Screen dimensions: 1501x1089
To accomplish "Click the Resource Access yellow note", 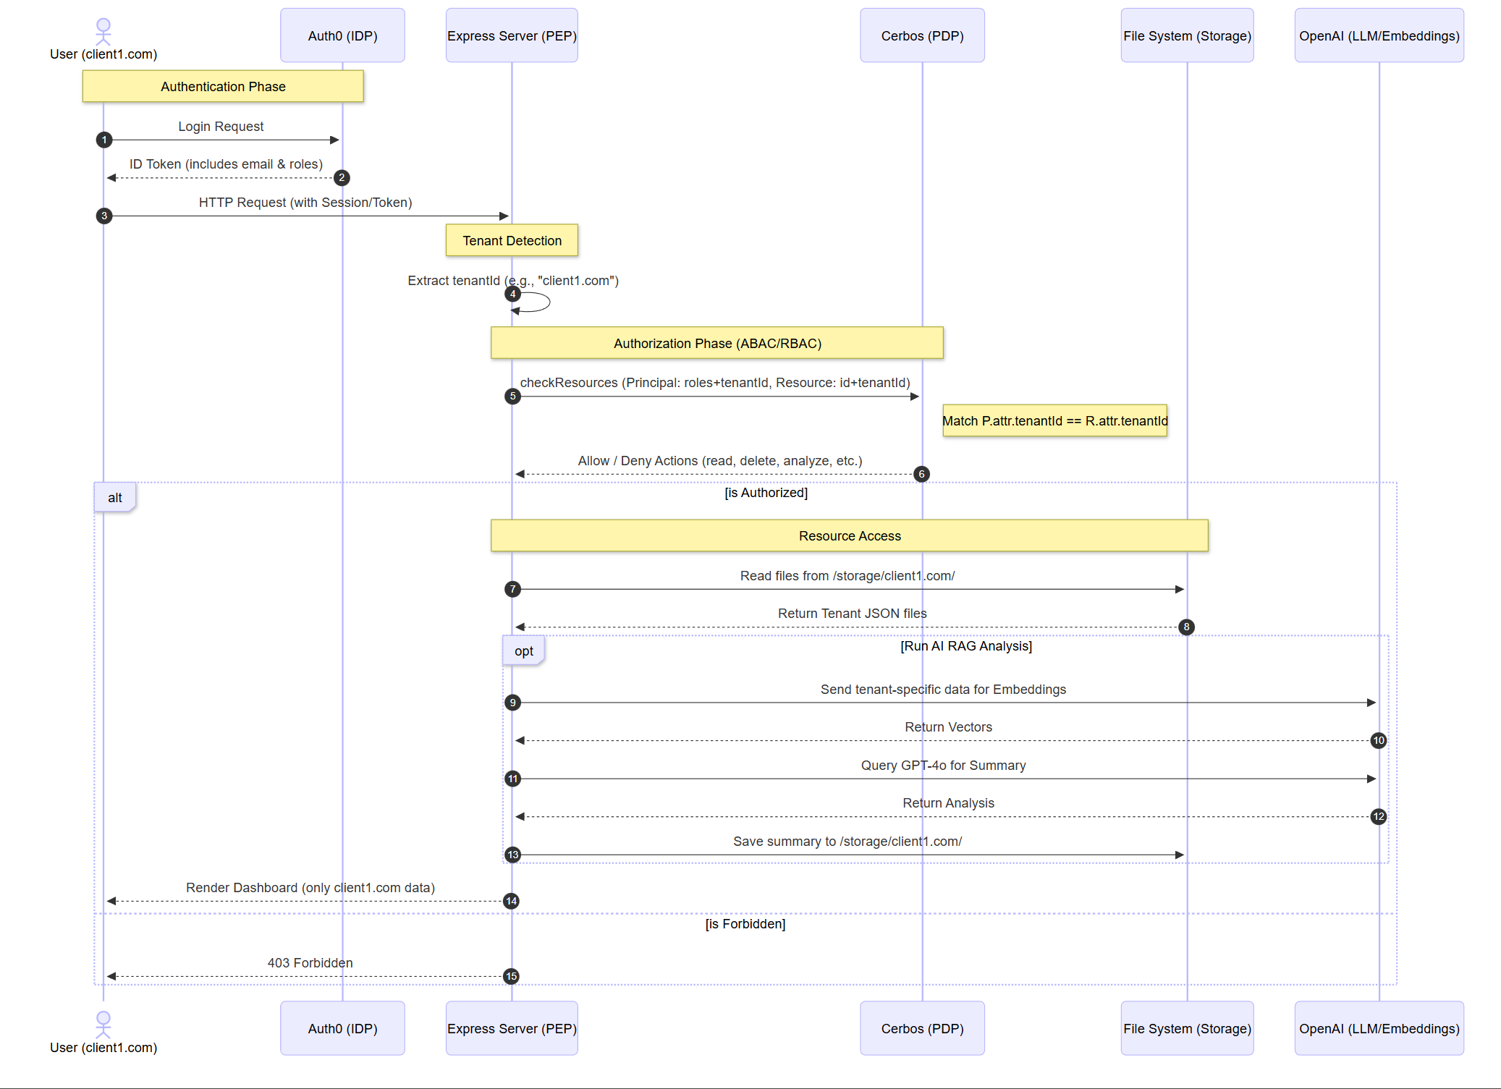I will coord(849,536).
